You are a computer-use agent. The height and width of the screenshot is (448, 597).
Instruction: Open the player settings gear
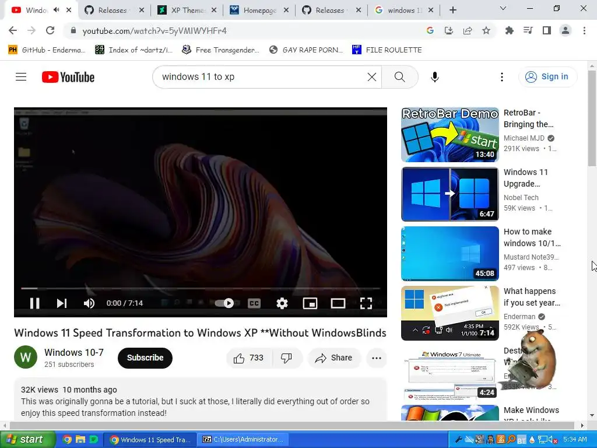coord(282,303)
